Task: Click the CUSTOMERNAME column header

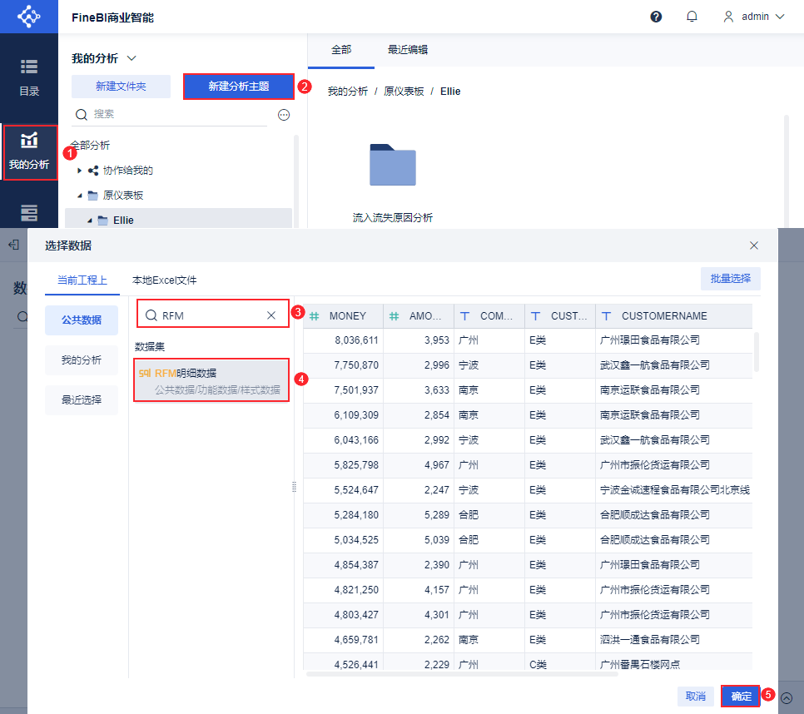Action: (674, 316)
